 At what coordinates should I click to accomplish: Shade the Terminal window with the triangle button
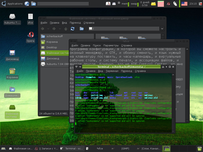point(163,67)
